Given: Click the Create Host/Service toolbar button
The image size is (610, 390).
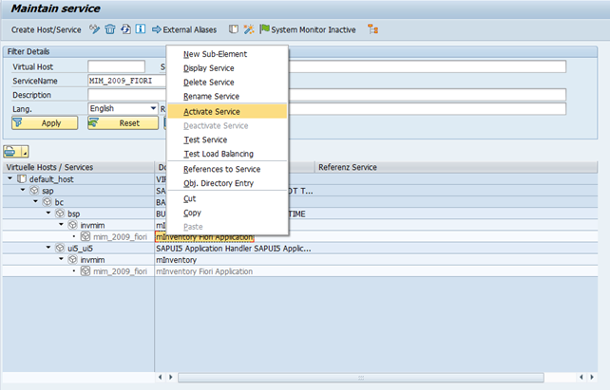Looking at the screenshot, I should (44, 29).
